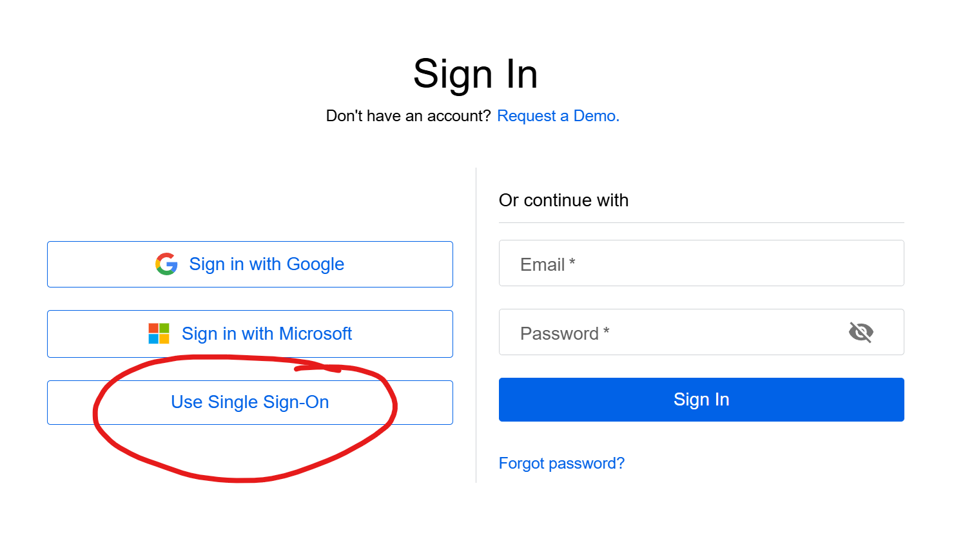Screen dimensions: 954x546
Task: Click the Password * placeholder label
Action: click(565, 333)
